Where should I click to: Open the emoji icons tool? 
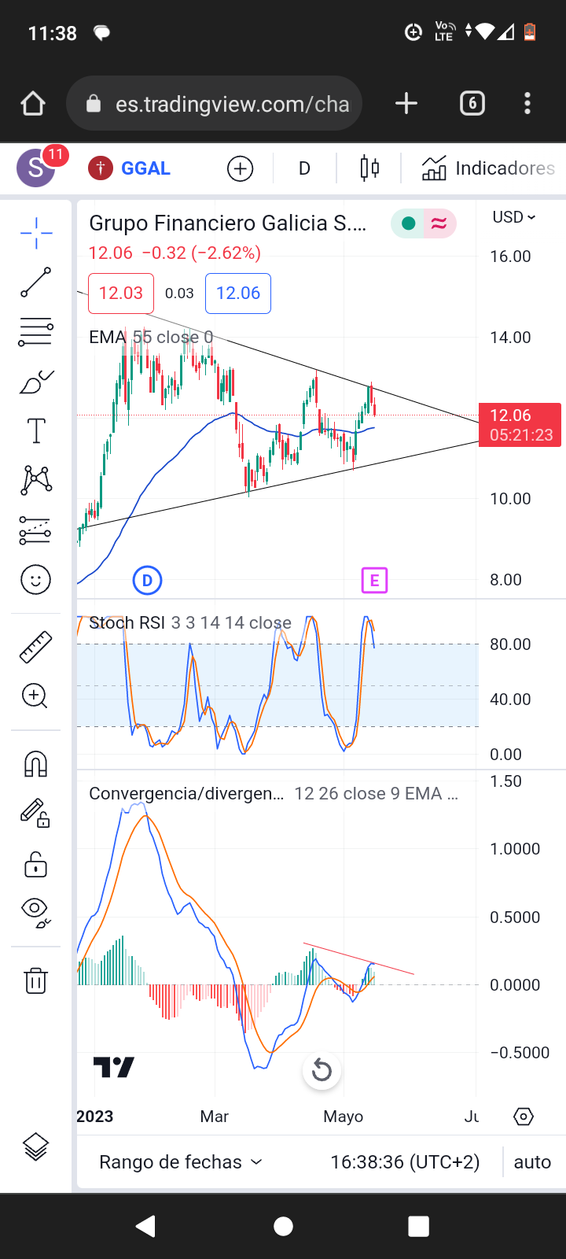point(35,580)
